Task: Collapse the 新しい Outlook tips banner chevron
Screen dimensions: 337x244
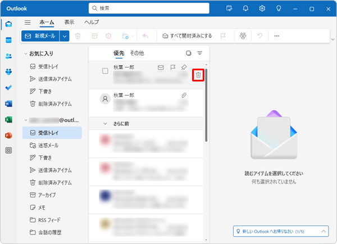Action: [x=324, y=231]
